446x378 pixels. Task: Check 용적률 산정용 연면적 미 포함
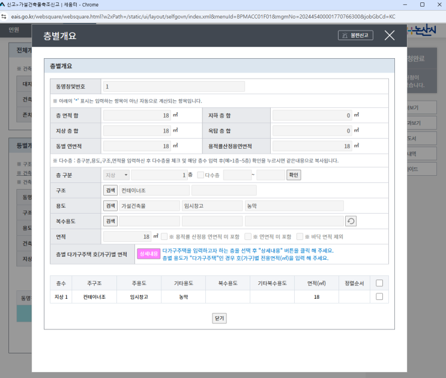[164, 236]
